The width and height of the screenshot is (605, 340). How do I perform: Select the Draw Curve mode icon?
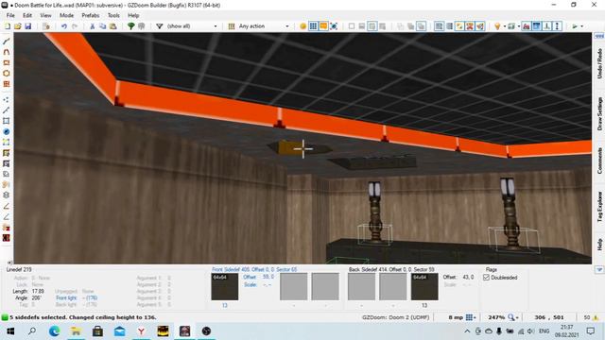click(x=7, y=52)
